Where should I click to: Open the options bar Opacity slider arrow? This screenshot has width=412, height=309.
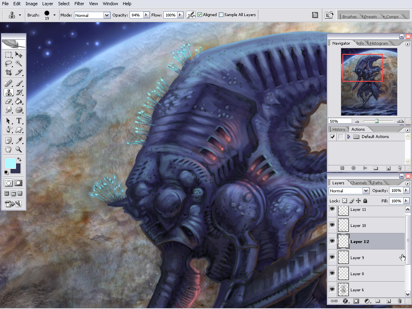146,15
